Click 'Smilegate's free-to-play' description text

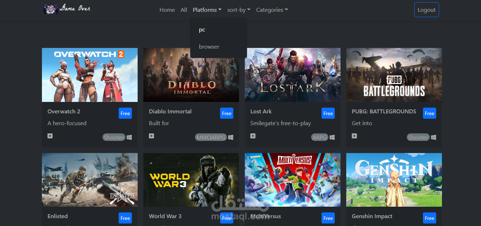[281, 123]
